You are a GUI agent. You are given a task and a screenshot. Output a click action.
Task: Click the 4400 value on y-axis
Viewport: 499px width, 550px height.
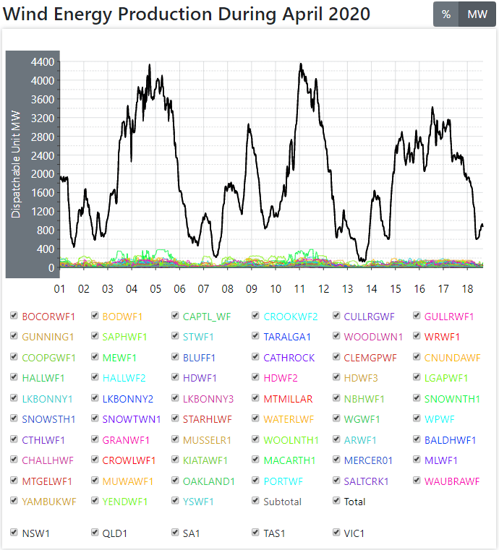[x=42, y=62]
